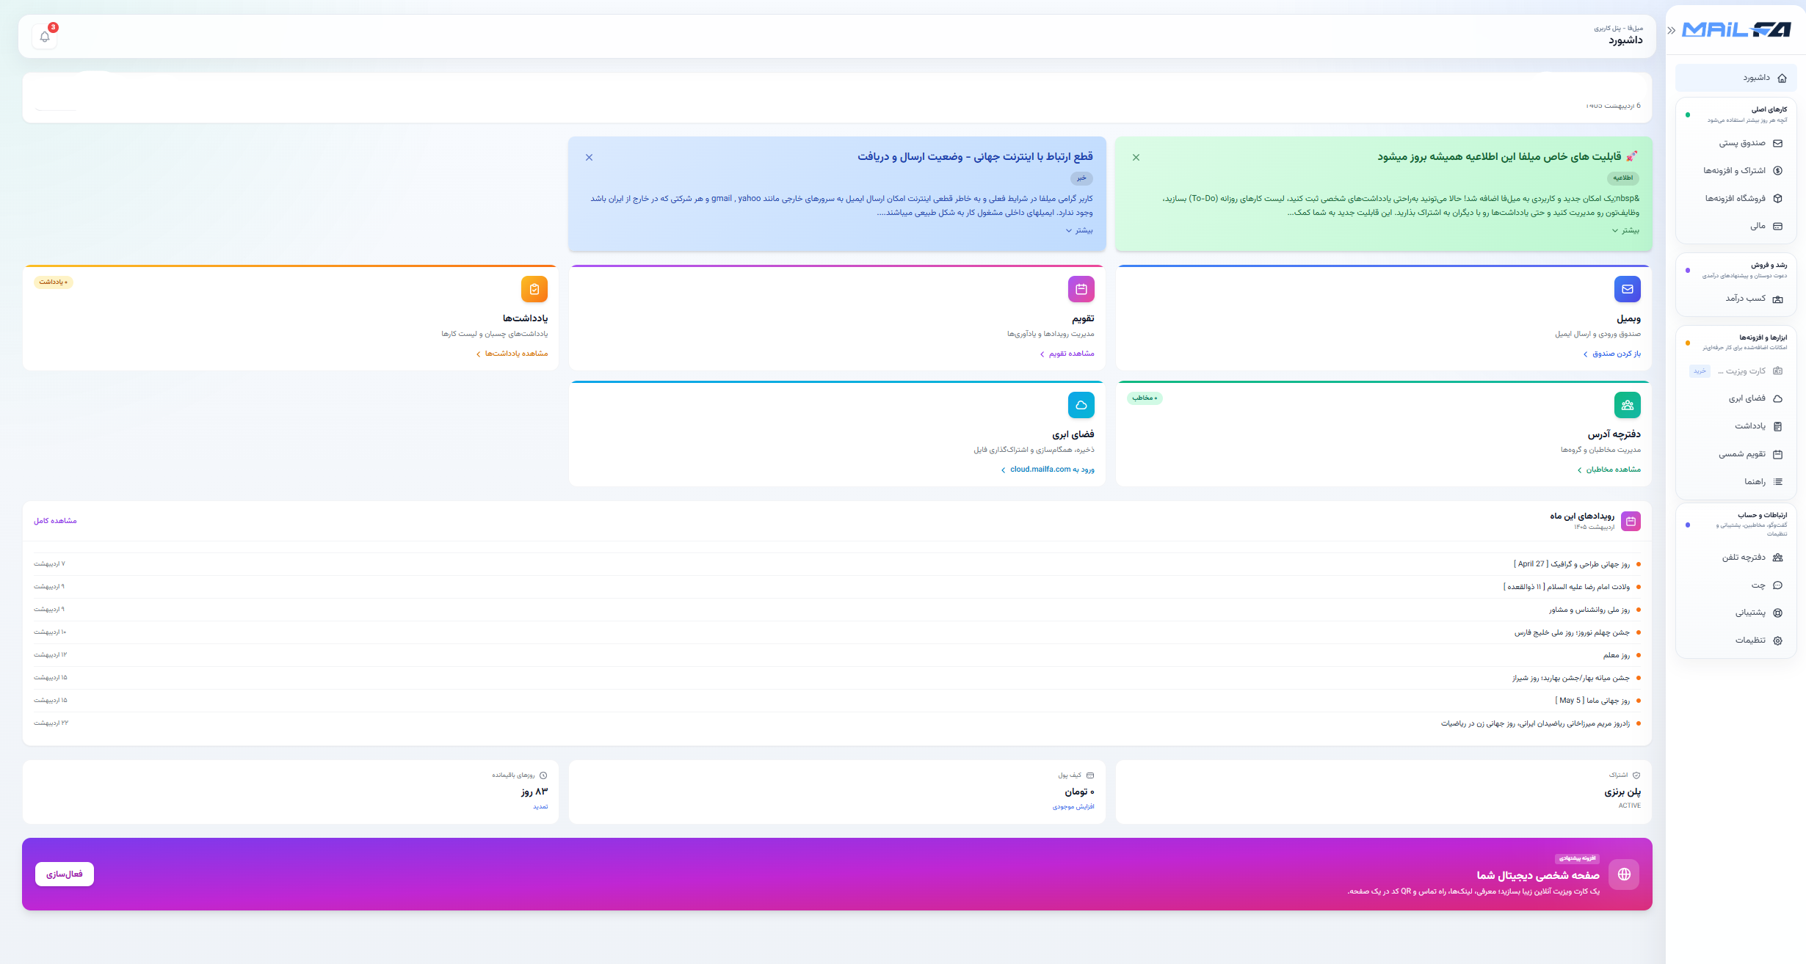Open کسب درآمد menu item
1806x964 pixels.
click(x=1736, y=299)
